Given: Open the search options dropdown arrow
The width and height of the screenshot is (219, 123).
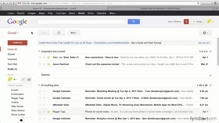Looking at the screenshot, I should click(123, 22).
